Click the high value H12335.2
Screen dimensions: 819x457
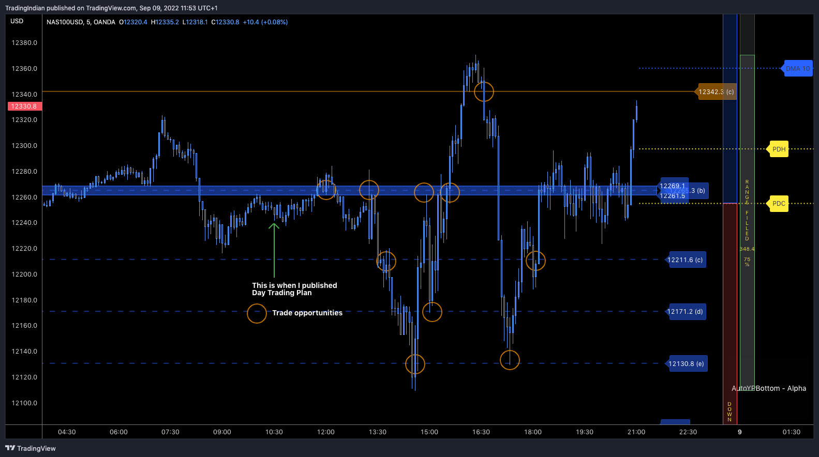(165, 22)
